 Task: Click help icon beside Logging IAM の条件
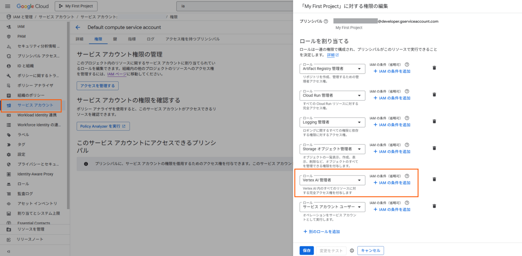[x=407, y=118]
